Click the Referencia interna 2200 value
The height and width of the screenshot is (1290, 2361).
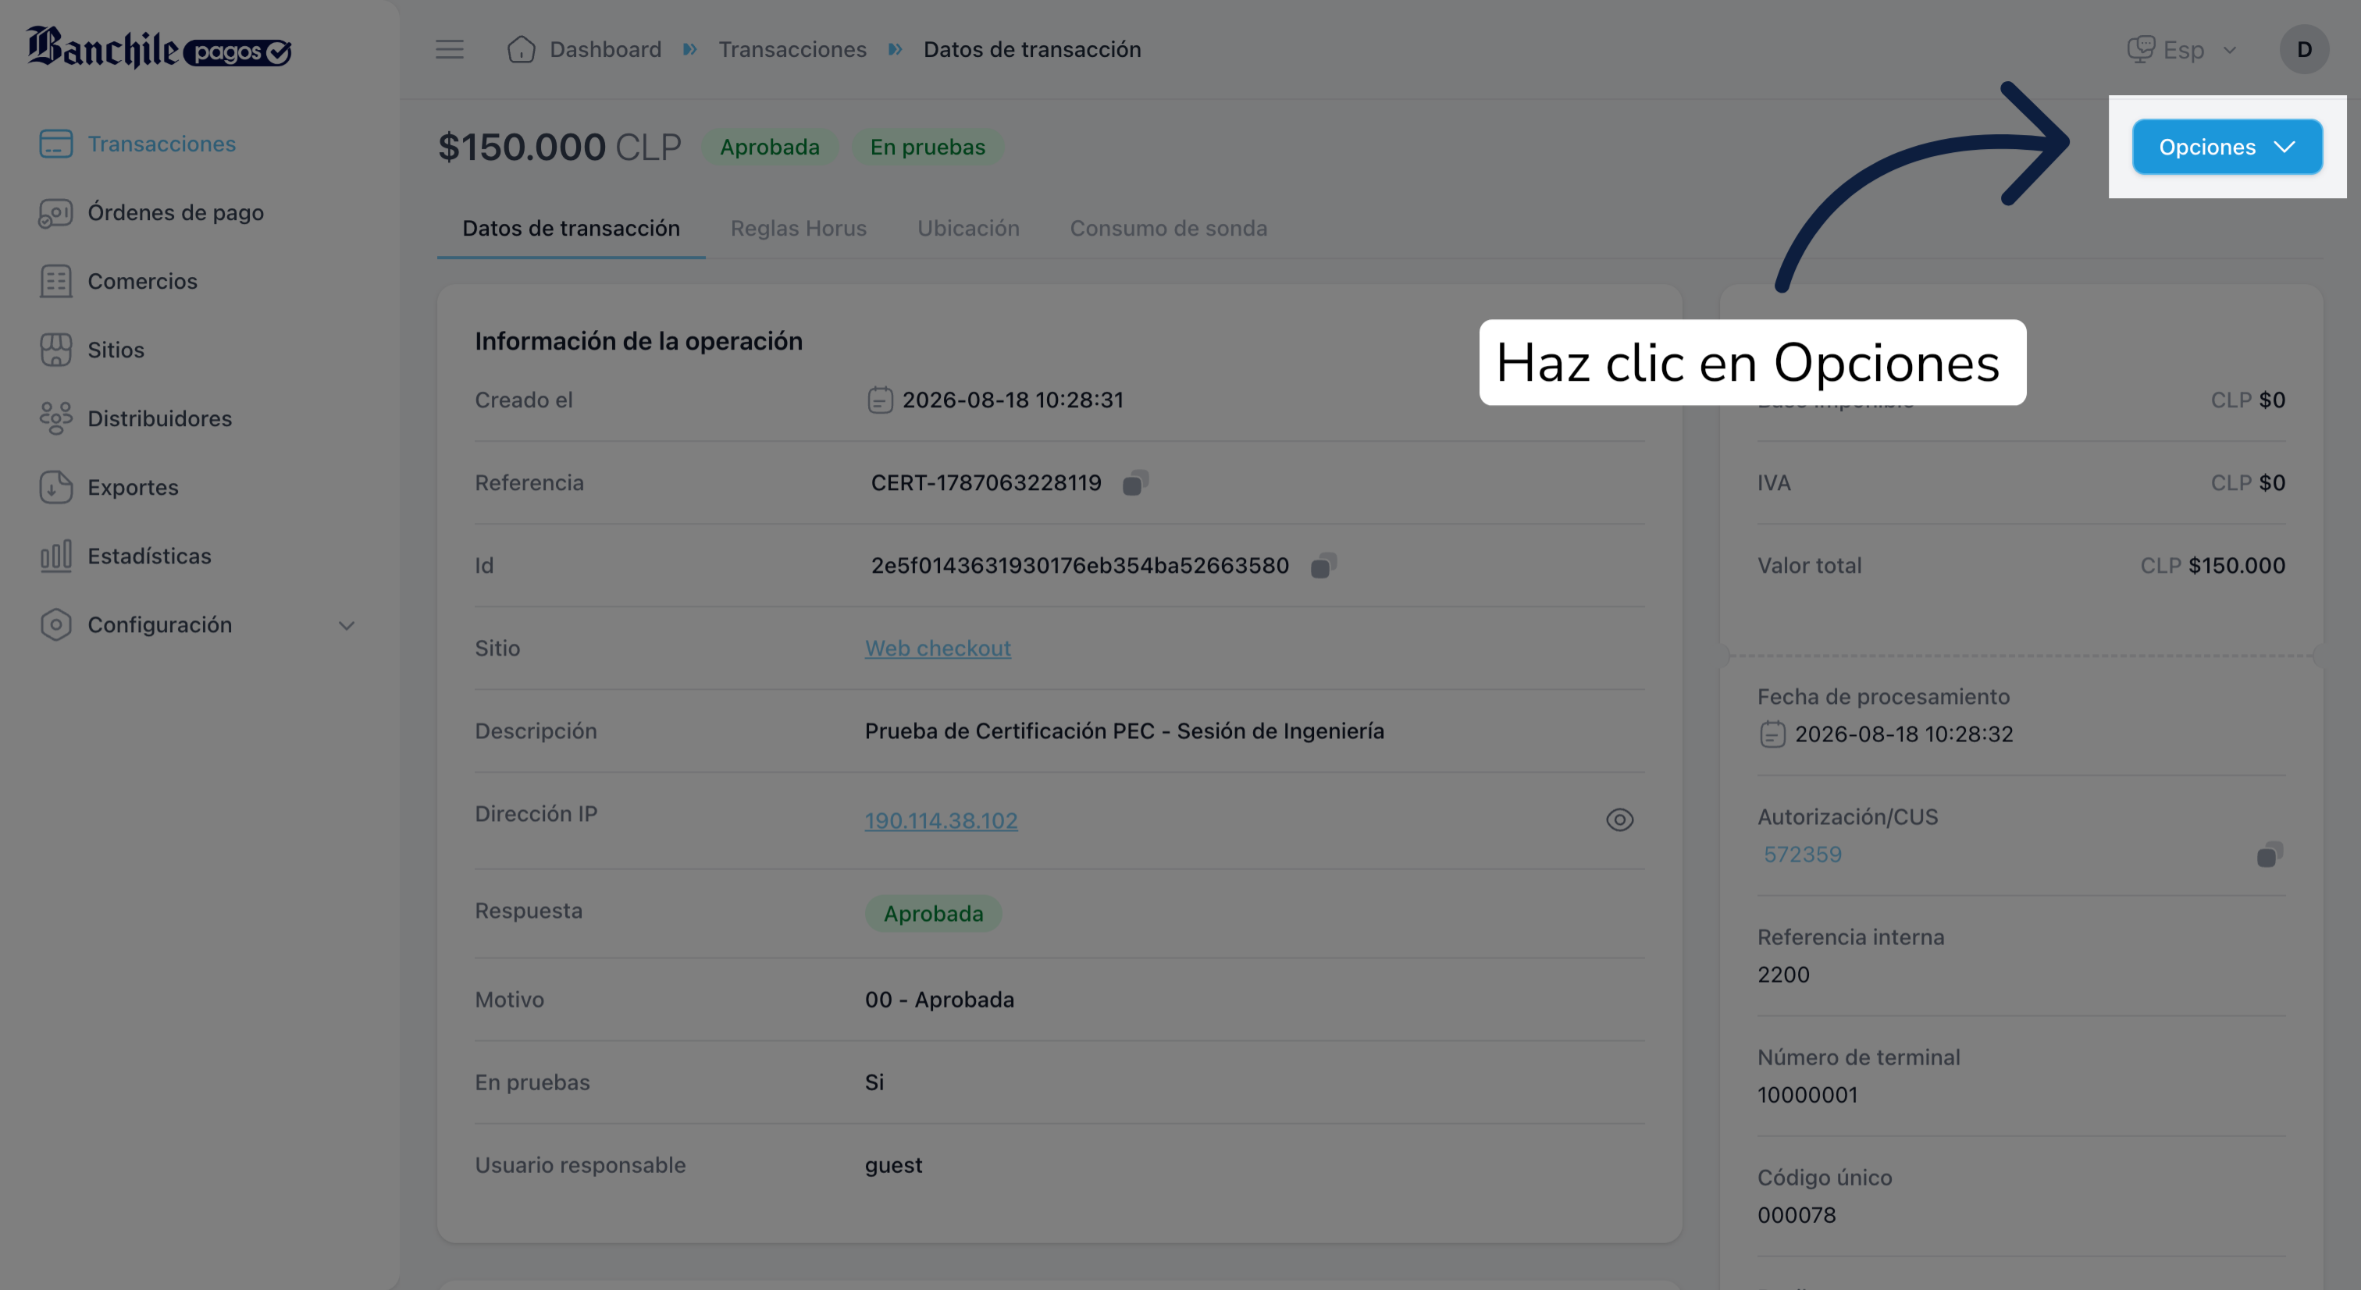click(x=1783, y=975)
